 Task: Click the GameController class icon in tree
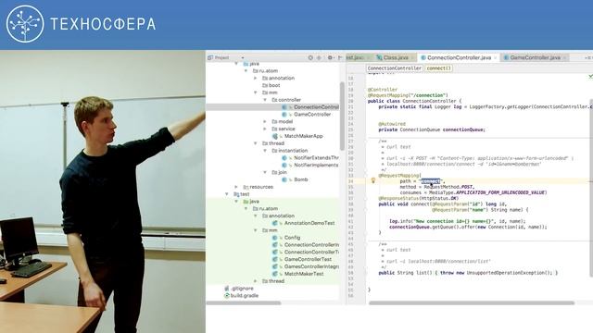pos(284,115)
